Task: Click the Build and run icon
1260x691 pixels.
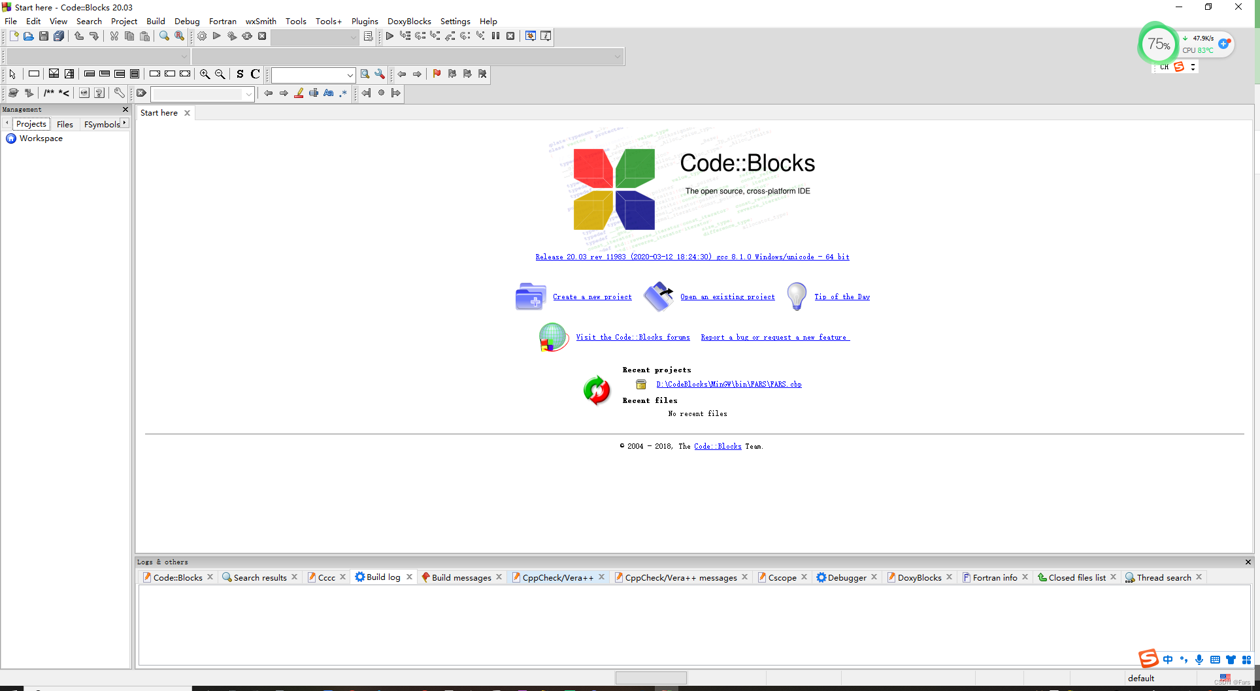Action: coord(232,37)
